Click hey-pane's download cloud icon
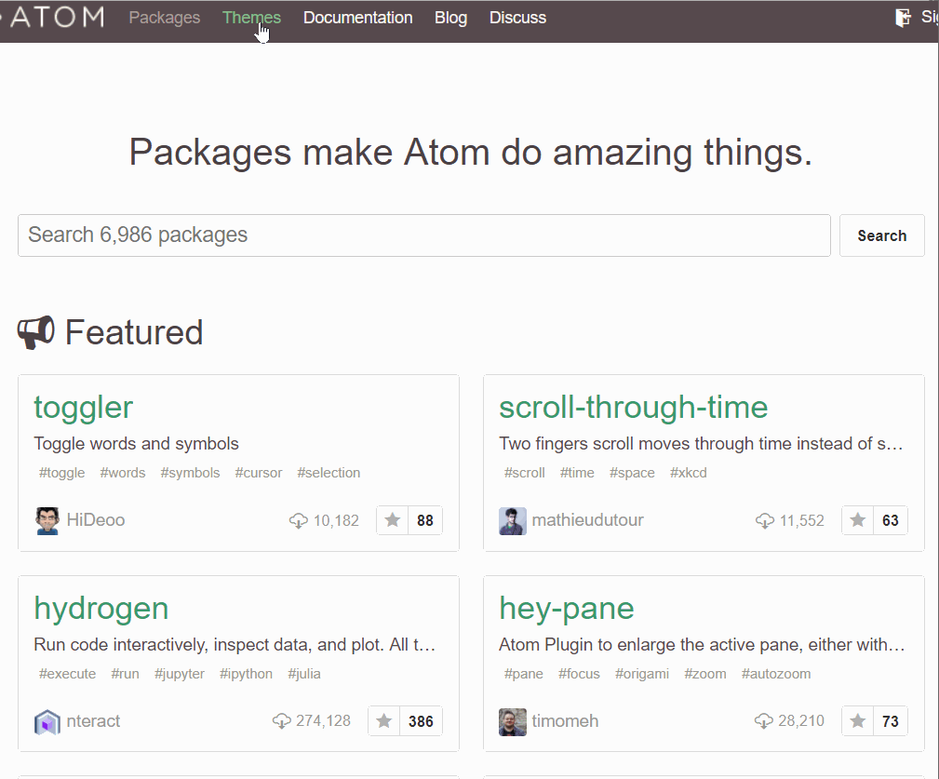This screenshot has height=779, width=939. pyautogui.click(x=763, y=721)
